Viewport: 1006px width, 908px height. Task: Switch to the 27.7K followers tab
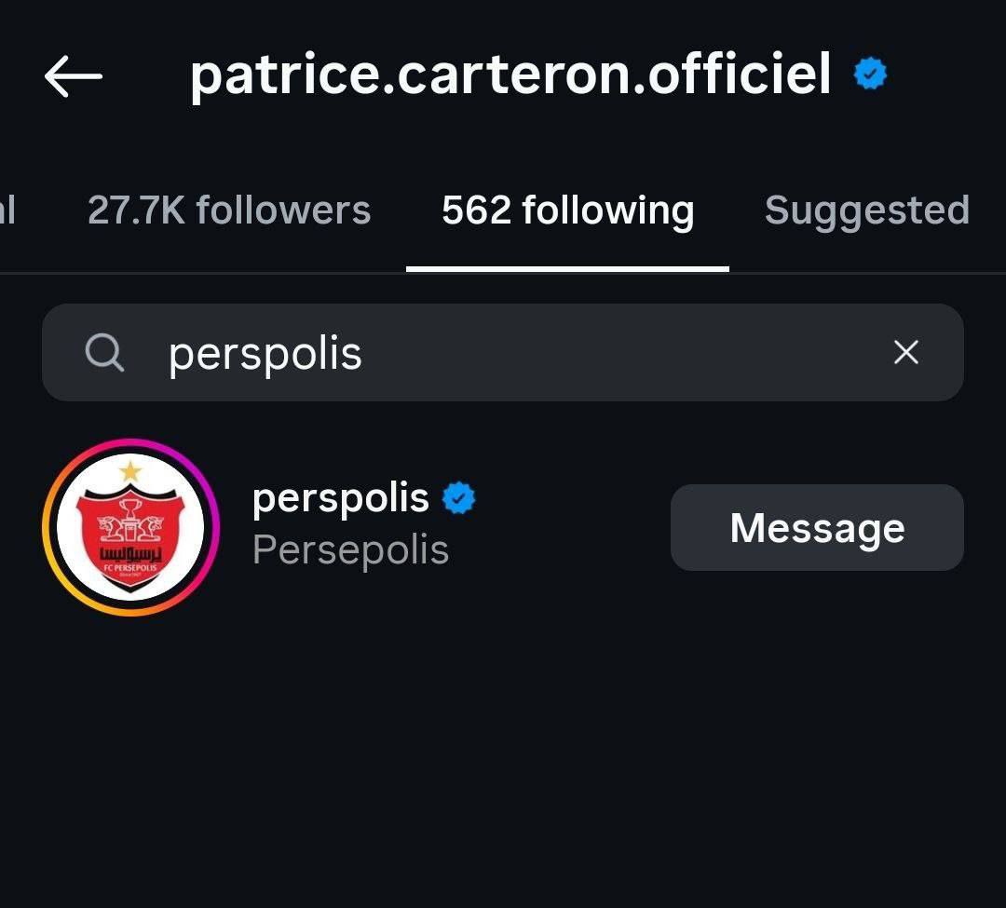point(229,210)
